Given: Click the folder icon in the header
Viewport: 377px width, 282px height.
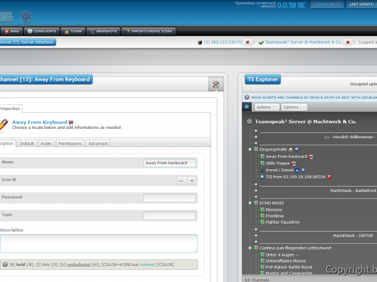Looking at the screenshot, I should [6, 17].
